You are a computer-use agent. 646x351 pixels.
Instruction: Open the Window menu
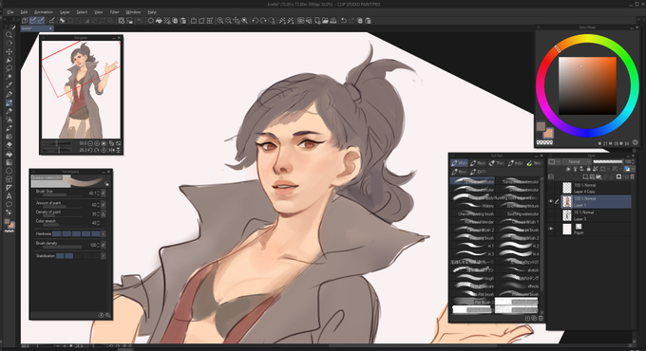pyautogui.click(x=133, y=12)
